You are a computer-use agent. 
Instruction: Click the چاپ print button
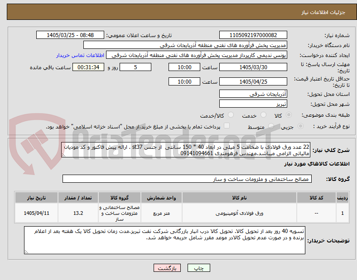[199, 268]
